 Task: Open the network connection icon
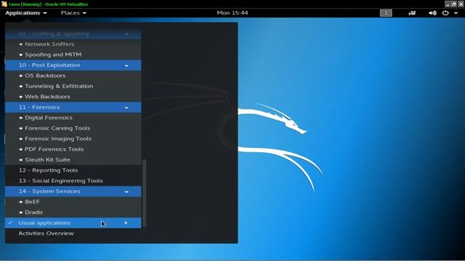pyautogui.click(x=412, y=13)
